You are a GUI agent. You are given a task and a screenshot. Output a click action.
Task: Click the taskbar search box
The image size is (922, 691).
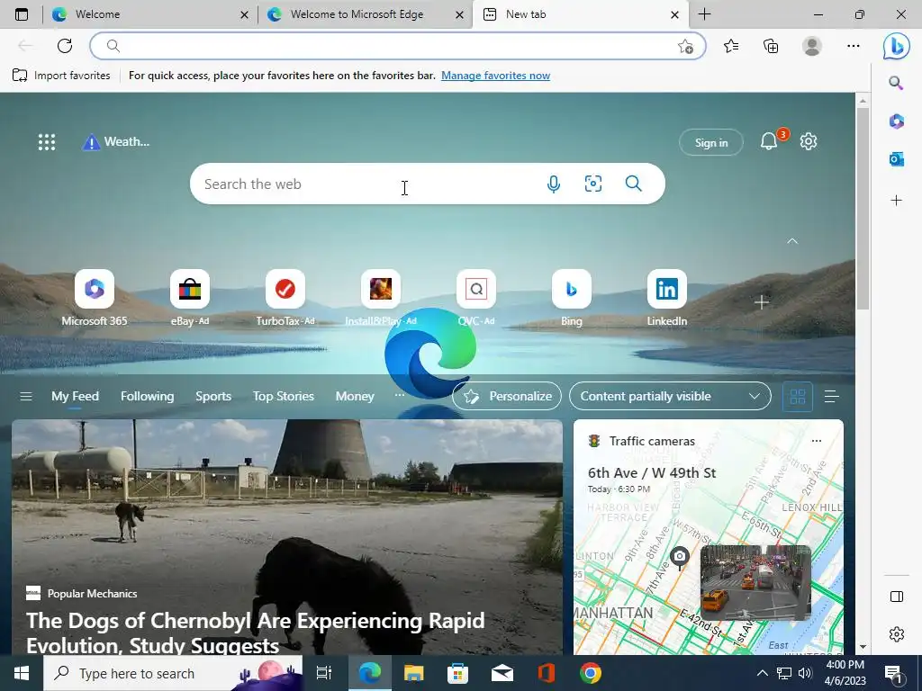173,673
